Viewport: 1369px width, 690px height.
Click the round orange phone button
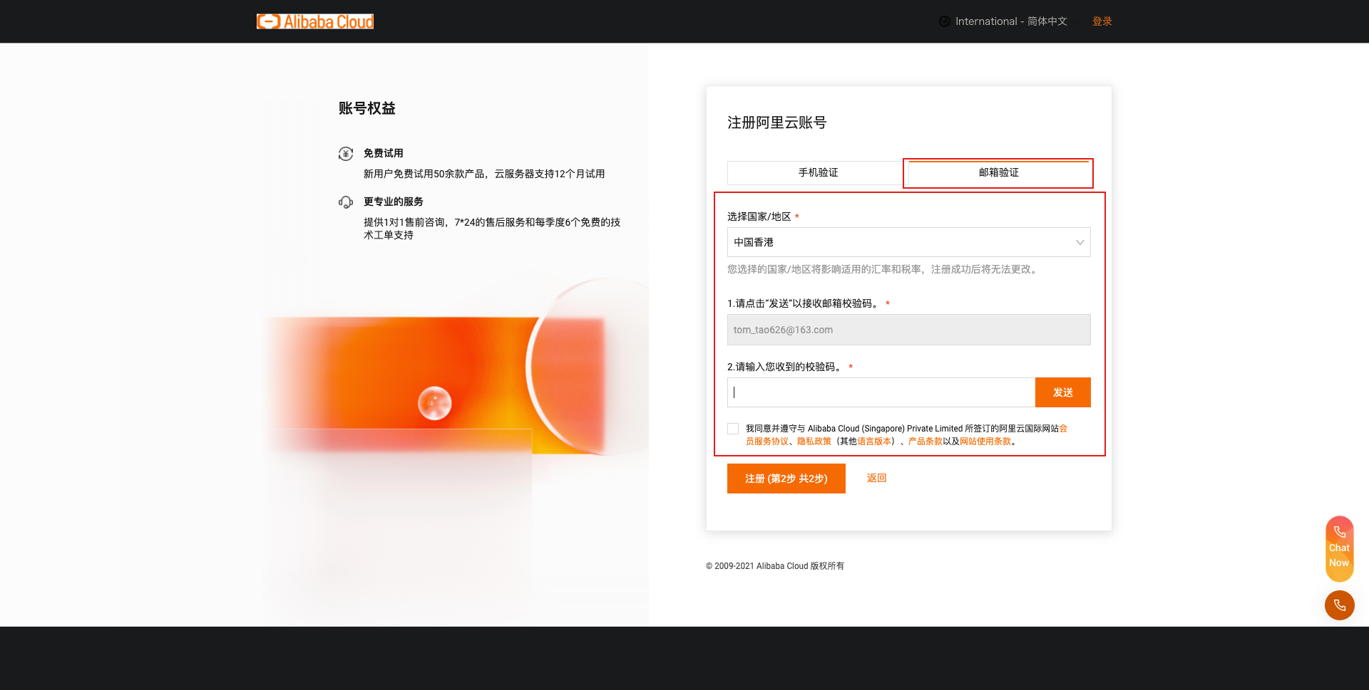(x=1339, y=605)
